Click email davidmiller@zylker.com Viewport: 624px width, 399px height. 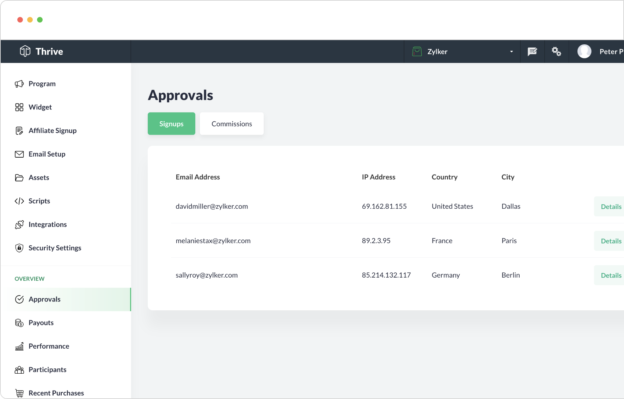212,207
